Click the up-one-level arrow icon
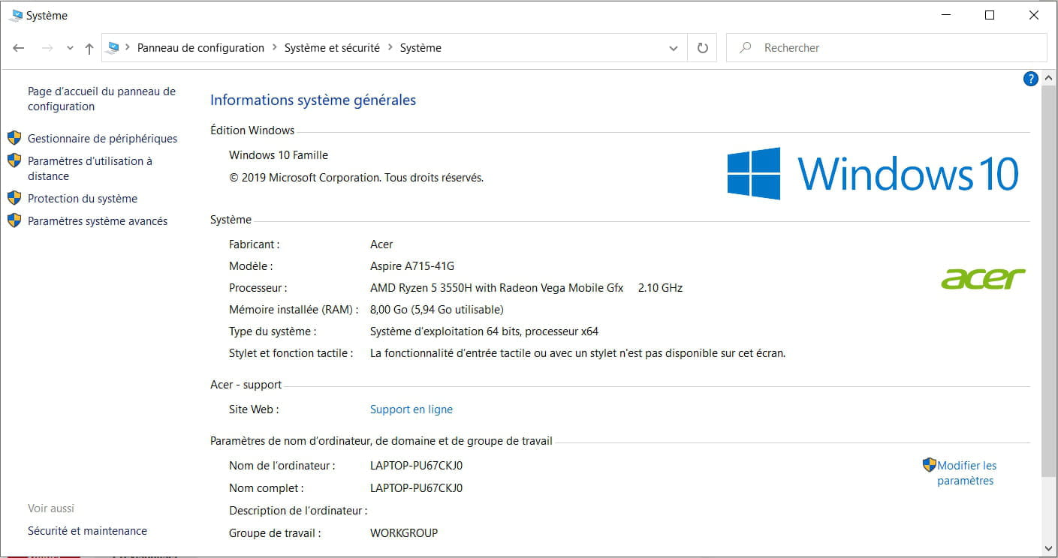This screenshot has width=1058, height=558. pyautogui.click(x=89, y=48)
